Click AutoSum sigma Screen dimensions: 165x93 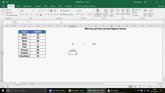(133, 10)
